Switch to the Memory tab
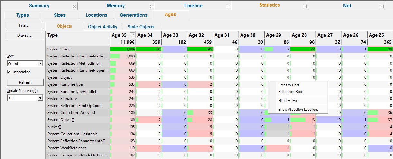Viewport: 393px width, 159px height. (x=116, y=6)
